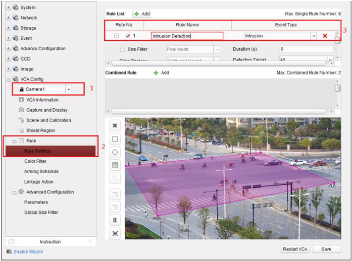Expand the Storage tree node

pyautogui.click(x=8, y=28)
